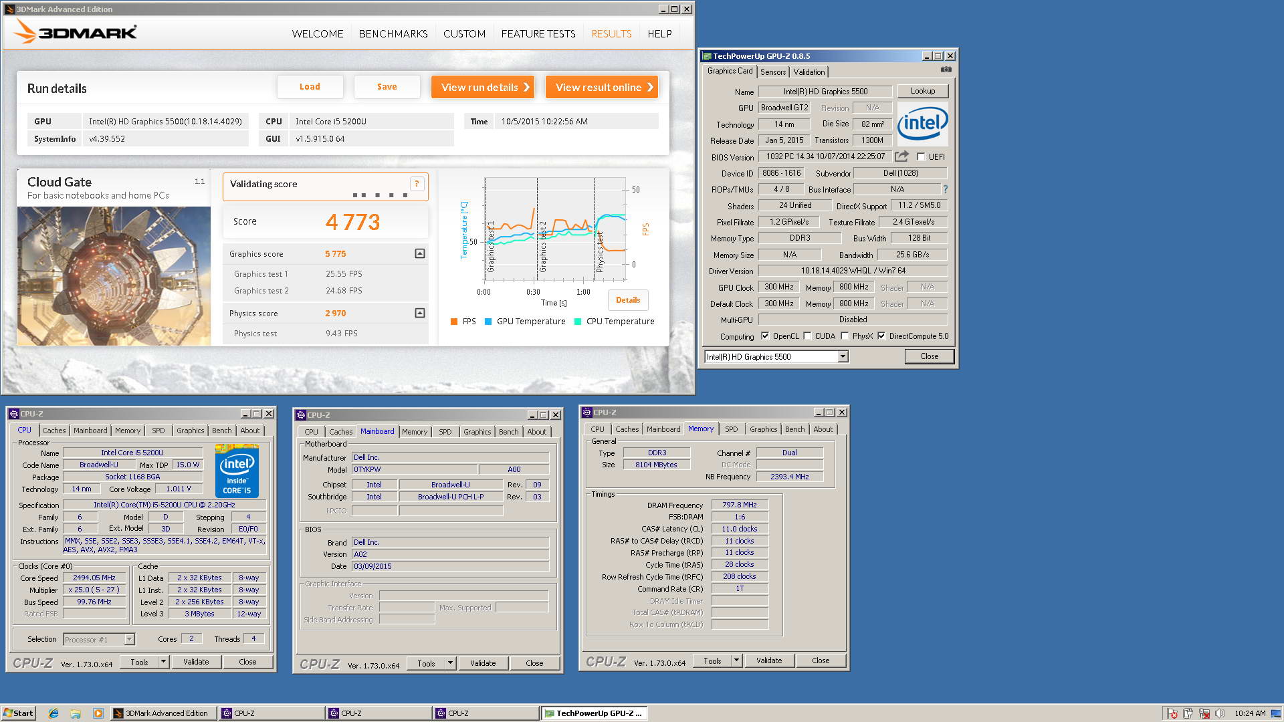Screen dimensions: 1284x722
Task: Click the Lookup button in GPU-Z
Action: point(922,91)
